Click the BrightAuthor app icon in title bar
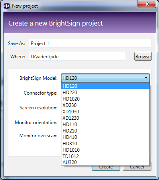The width and height of the screenshot is (159, 180). coord(7,6)
